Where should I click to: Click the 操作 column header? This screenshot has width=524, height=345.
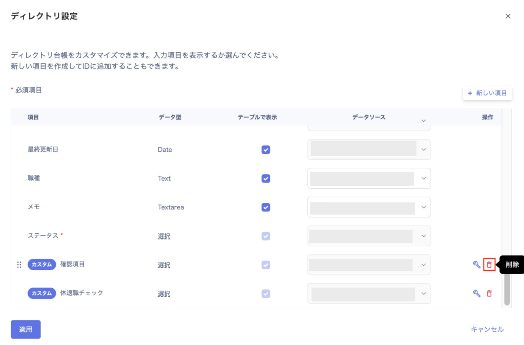coord(488,117)
